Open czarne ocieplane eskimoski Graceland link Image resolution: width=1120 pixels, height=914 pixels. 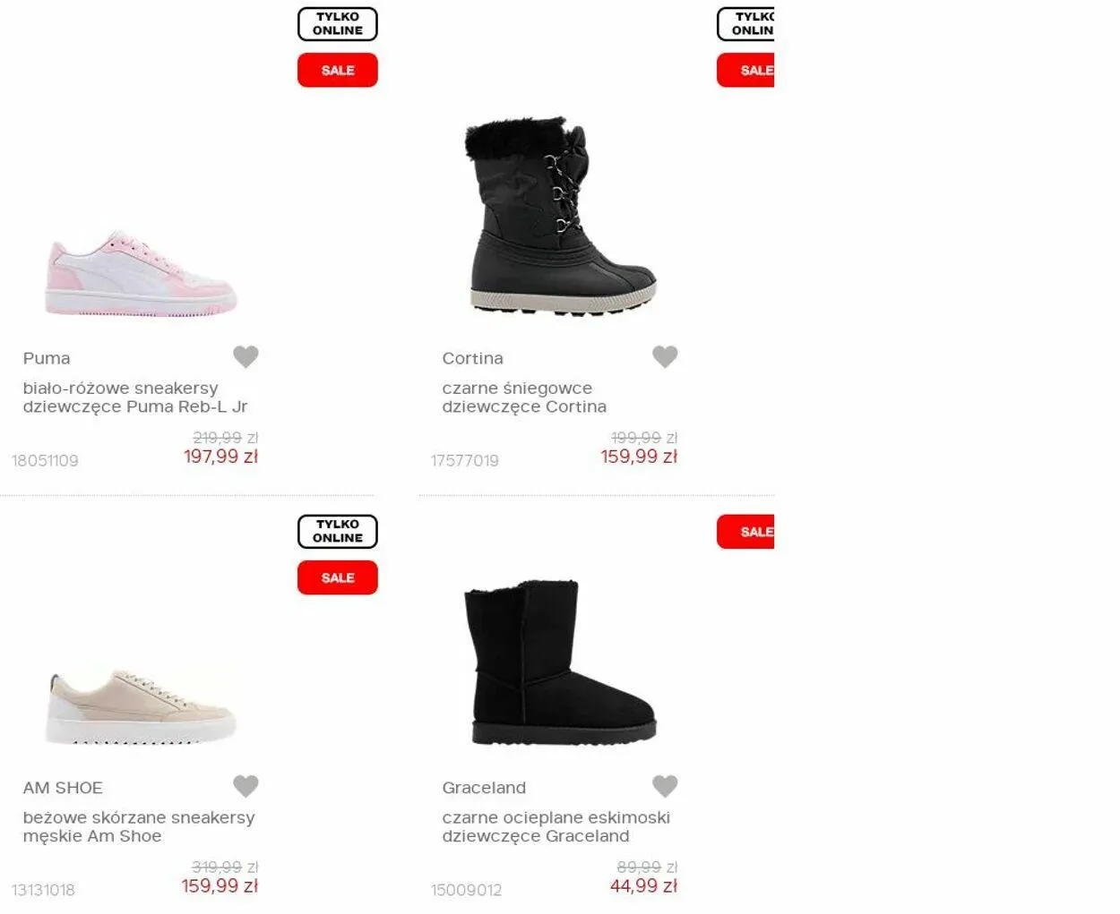point(556,827)
